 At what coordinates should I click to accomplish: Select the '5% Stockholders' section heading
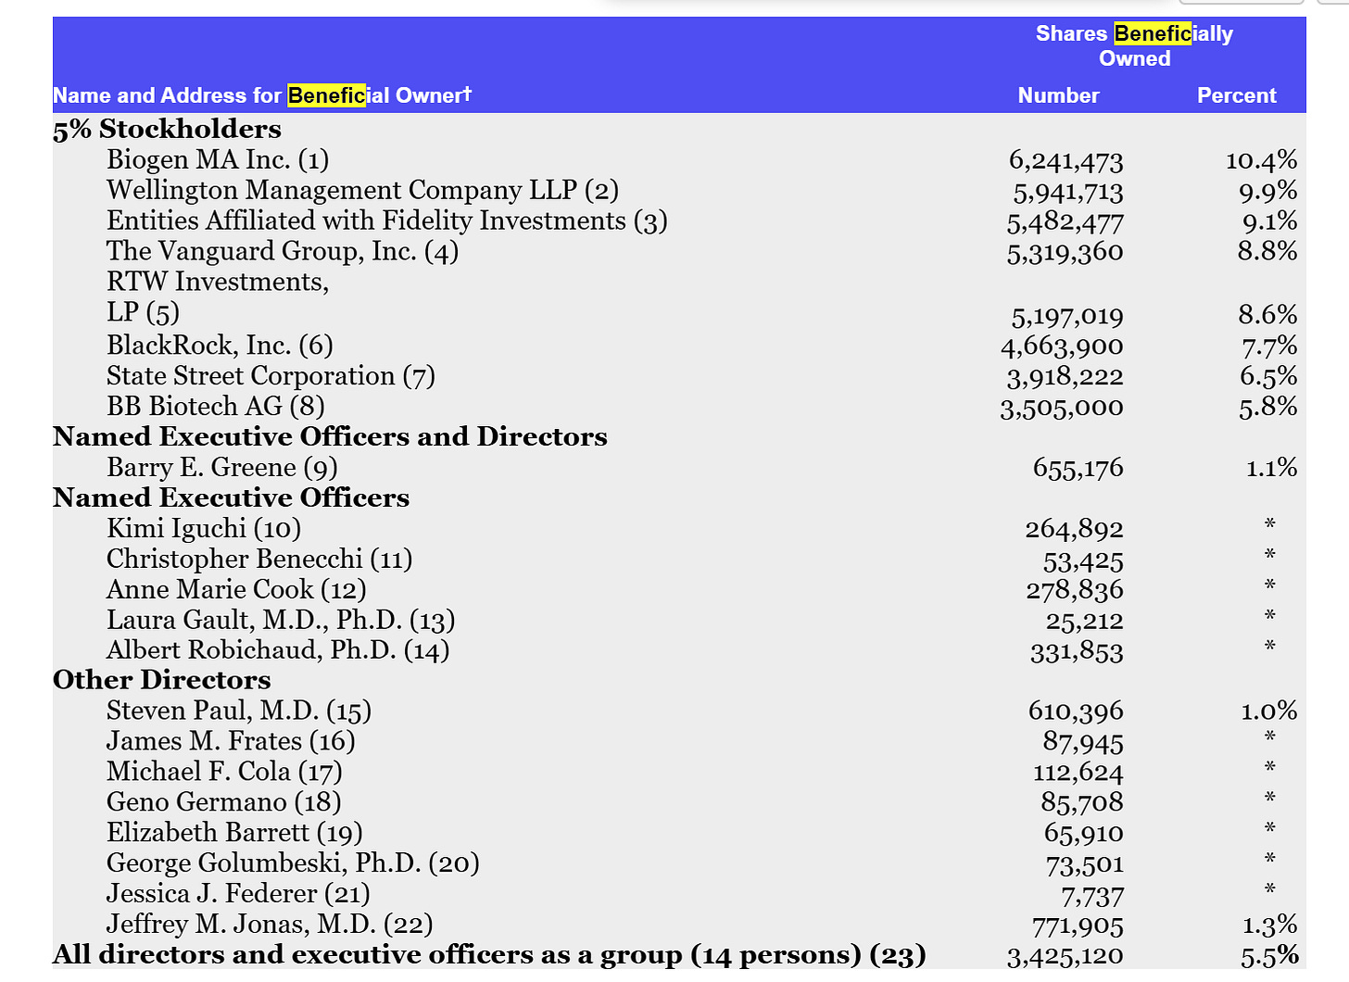167,129
